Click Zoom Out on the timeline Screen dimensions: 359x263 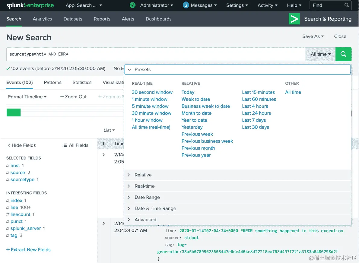point(73,97)
